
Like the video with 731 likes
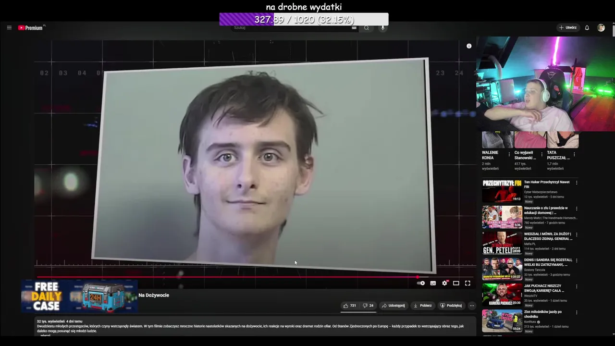[x=349, y=306]
